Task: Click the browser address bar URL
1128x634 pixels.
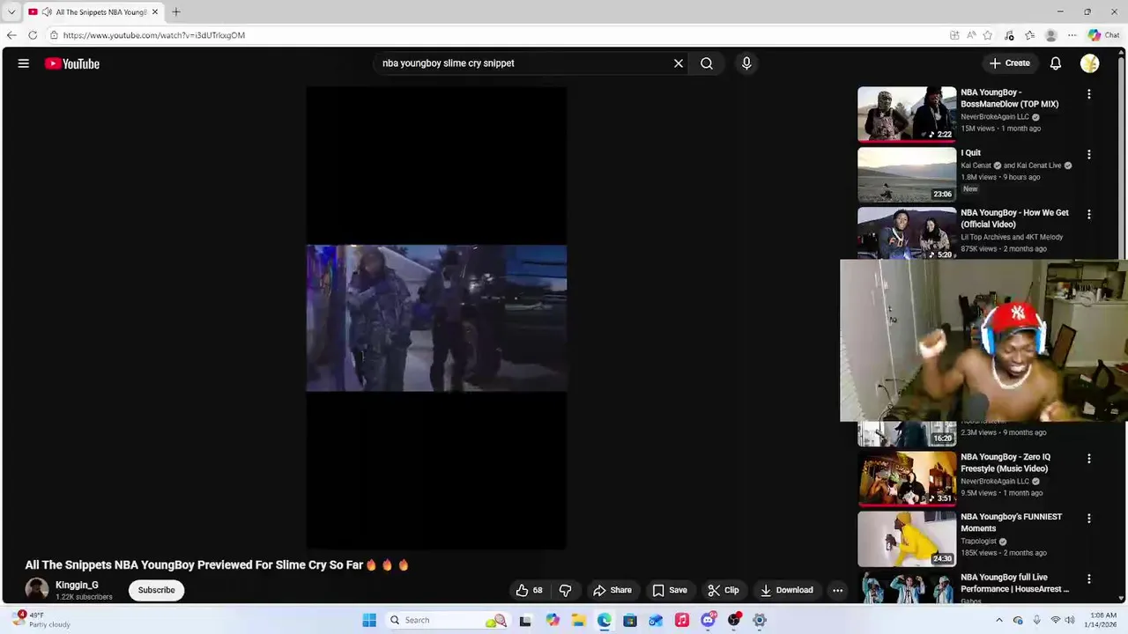Action: (154, 35)
